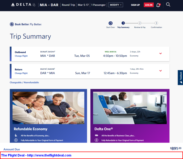Click Change Flight under Return

pyautogui.click(x=21, y=73)
